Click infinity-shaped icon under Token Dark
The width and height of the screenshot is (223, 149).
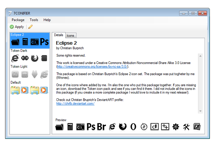point(25,58)
